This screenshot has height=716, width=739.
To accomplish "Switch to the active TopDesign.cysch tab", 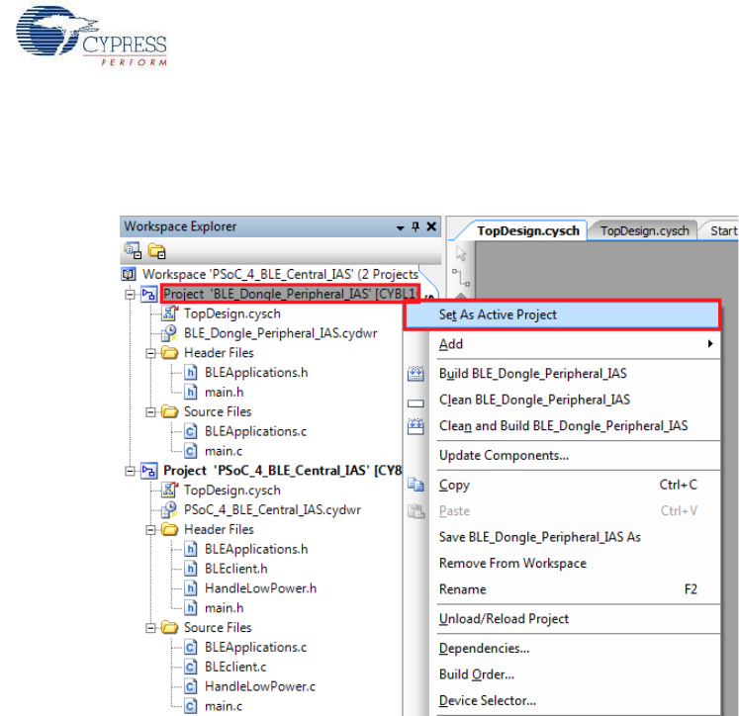I will (x=528, y=230).
